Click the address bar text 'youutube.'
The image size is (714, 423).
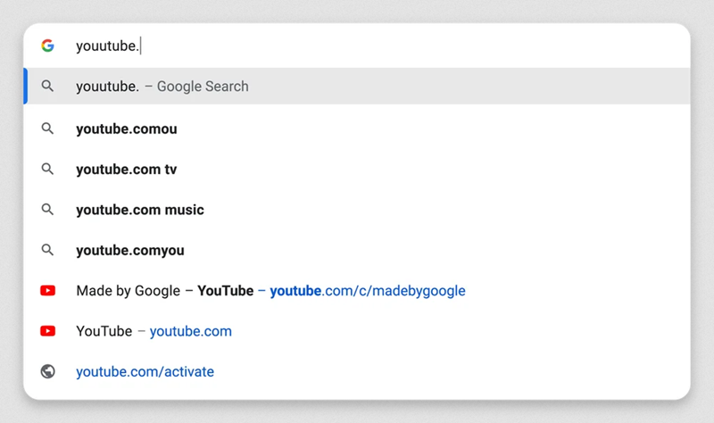tap(107, 46)
